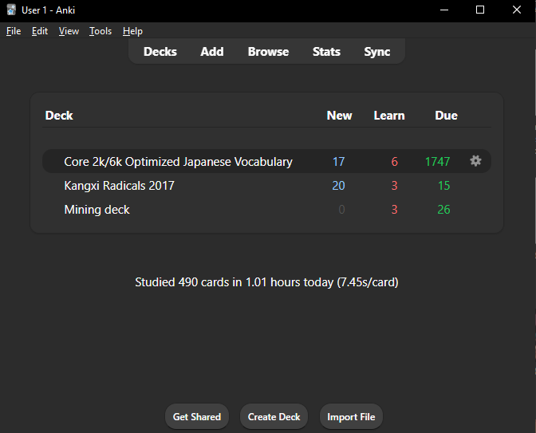Click due count 1747 for Core 2k/6k
This screenshot has height=433, width=536.
point(437,162)
